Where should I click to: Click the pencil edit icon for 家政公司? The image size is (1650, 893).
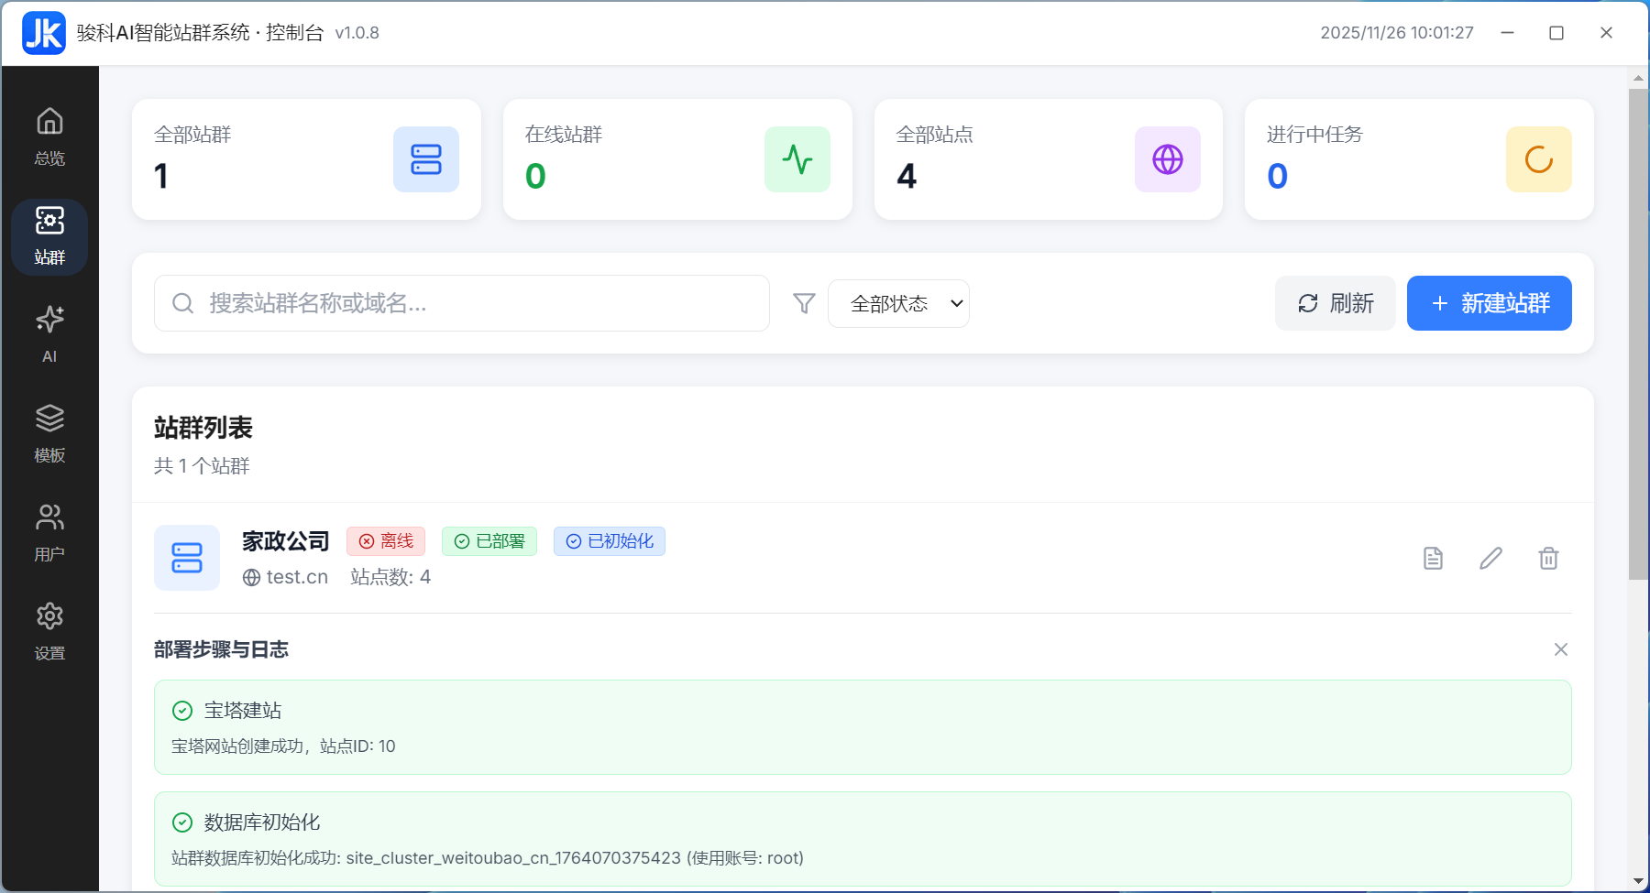(1490, 558)
